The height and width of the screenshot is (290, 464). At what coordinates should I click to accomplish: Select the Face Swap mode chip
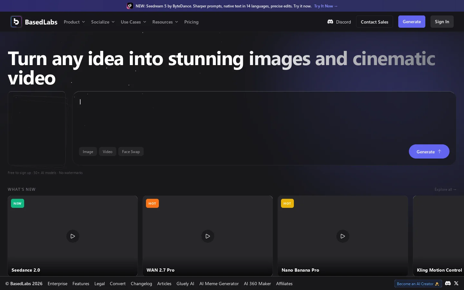[x=131, y=152]
